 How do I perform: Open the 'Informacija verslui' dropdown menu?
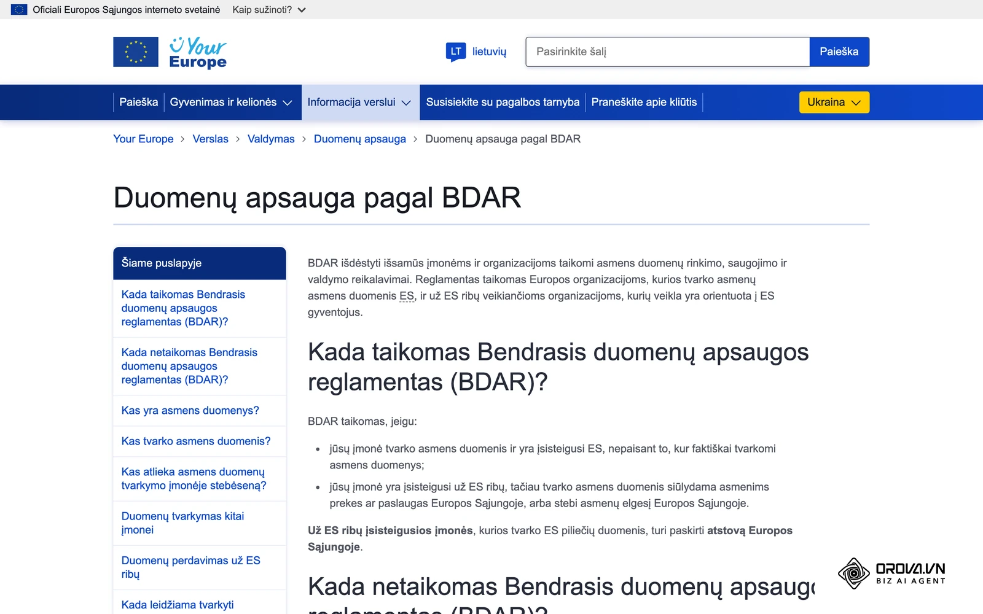tap(359, 102)
